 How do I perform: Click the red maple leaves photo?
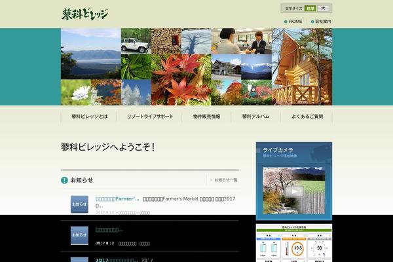181,79
